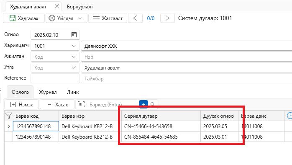Open the Жагсаалт list view

[108, 18]
